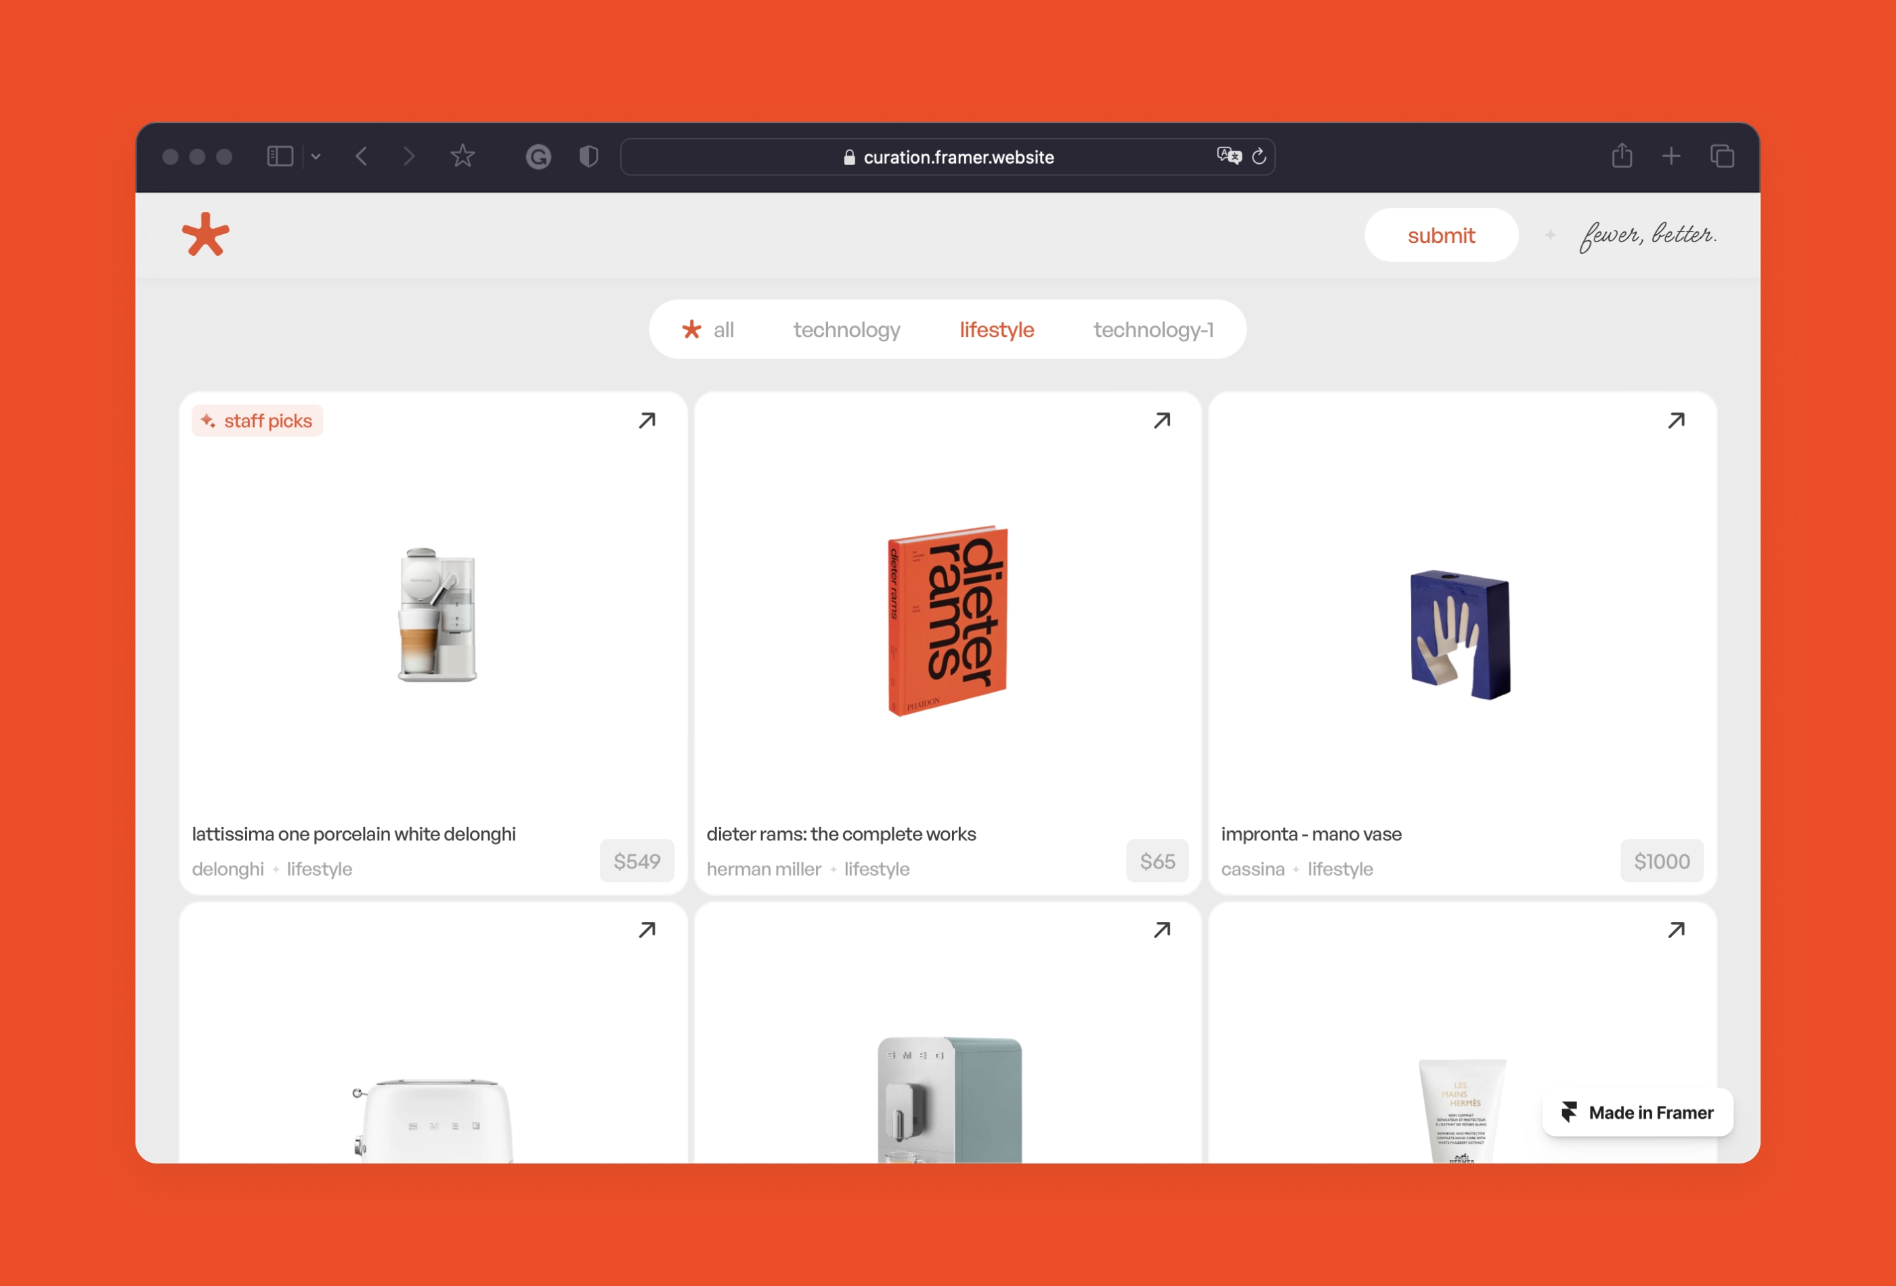The width and height of the screenshot is (1896, 1286).
Task: Click the technology-1 filter option
Action: coord(1154,330)
